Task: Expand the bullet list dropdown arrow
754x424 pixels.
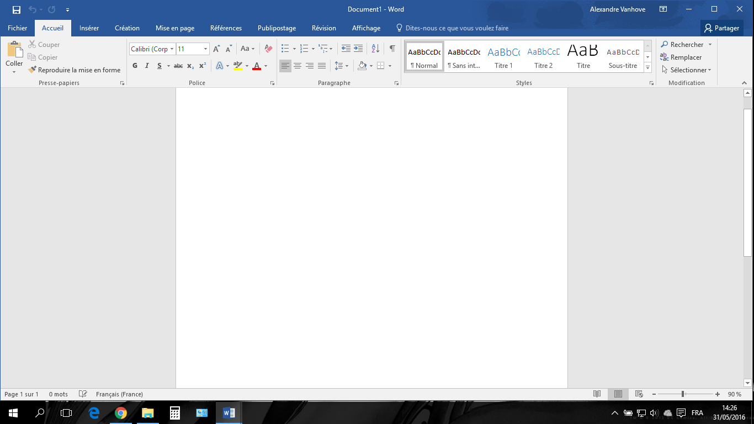Action: (x=294, y=49)
